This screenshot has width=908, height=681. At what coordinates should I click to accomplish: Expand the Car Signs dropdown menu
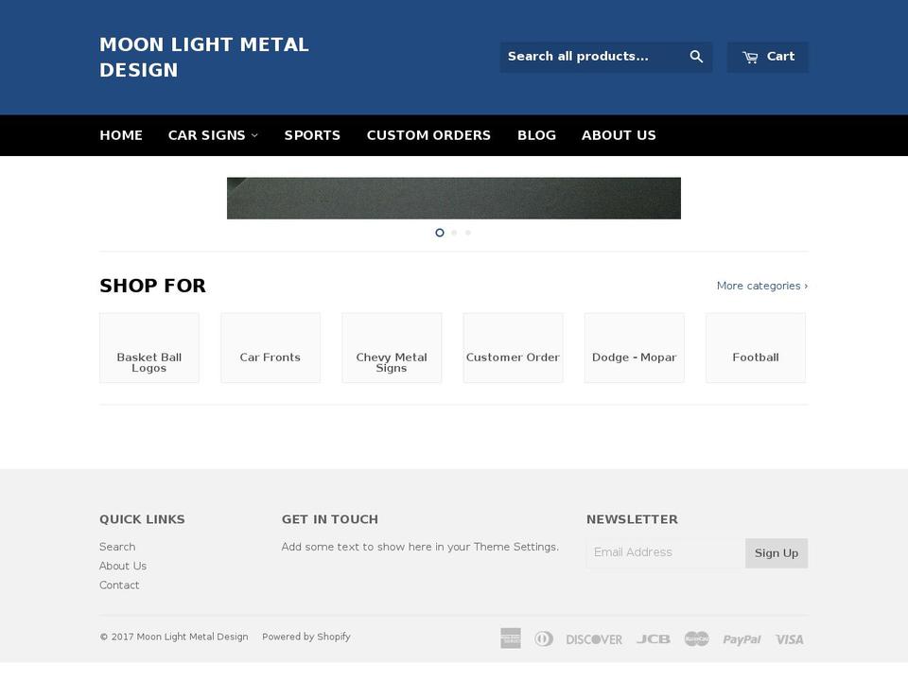(x=213, y=135)
